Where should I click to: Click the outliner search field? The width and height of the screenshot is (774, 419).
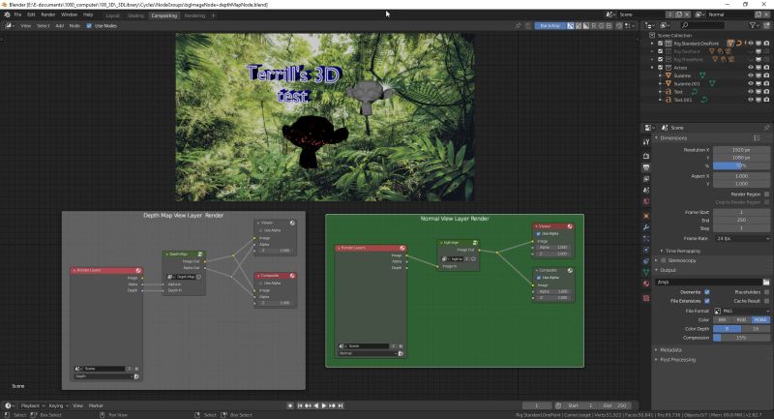(702, 25)
